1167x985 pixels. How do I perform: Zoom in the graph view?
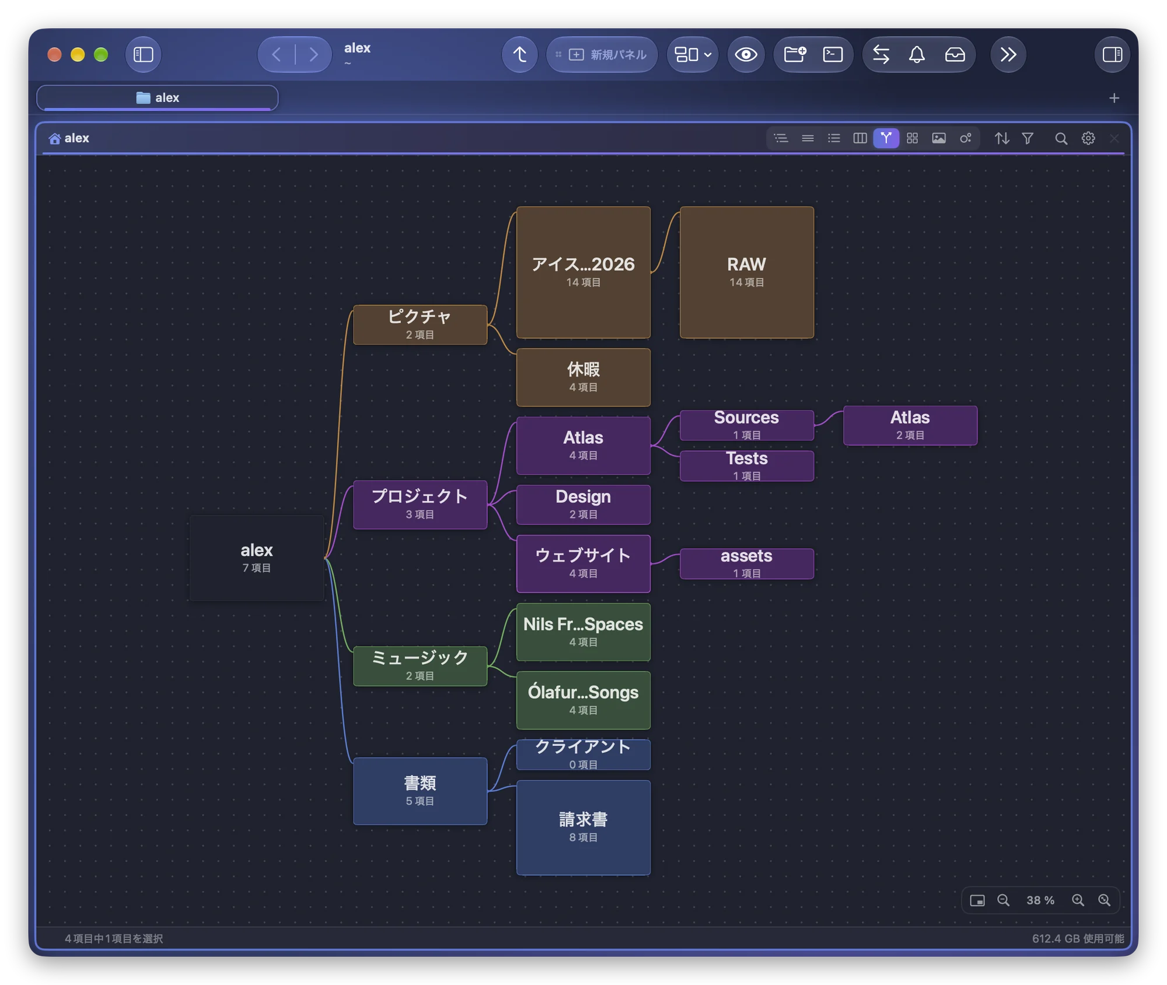(1078, 900)
